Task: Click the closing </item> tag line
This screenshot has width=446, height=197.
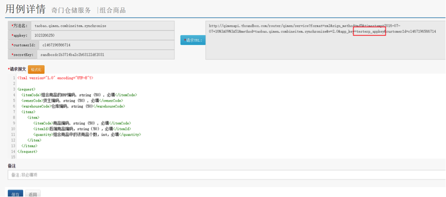Action: point(35,140)
